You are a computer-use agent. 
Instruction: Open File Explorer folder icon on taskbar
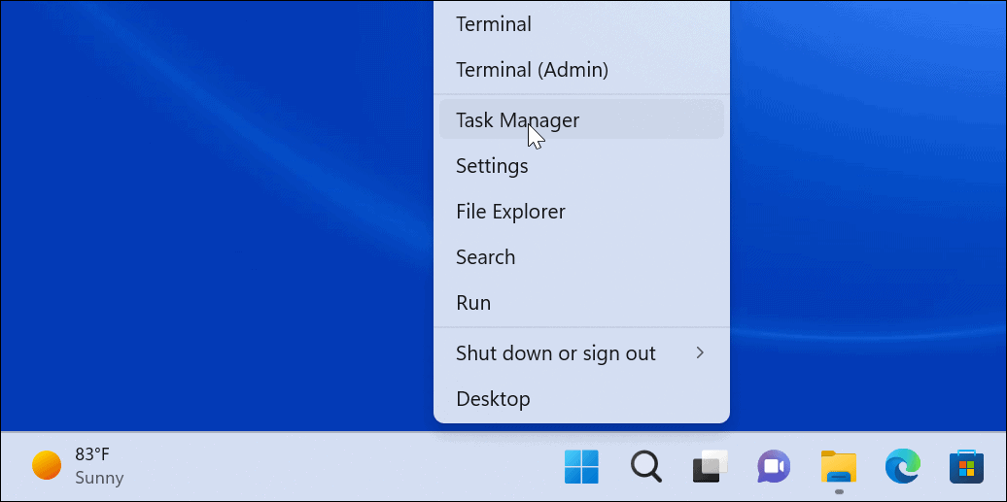tap(839, 467)
